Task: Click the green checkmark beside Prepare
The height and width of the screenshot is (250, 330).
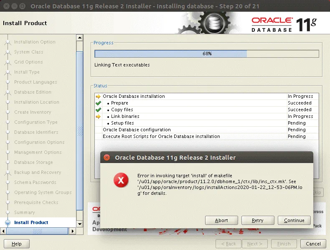Action: point(98,103)
